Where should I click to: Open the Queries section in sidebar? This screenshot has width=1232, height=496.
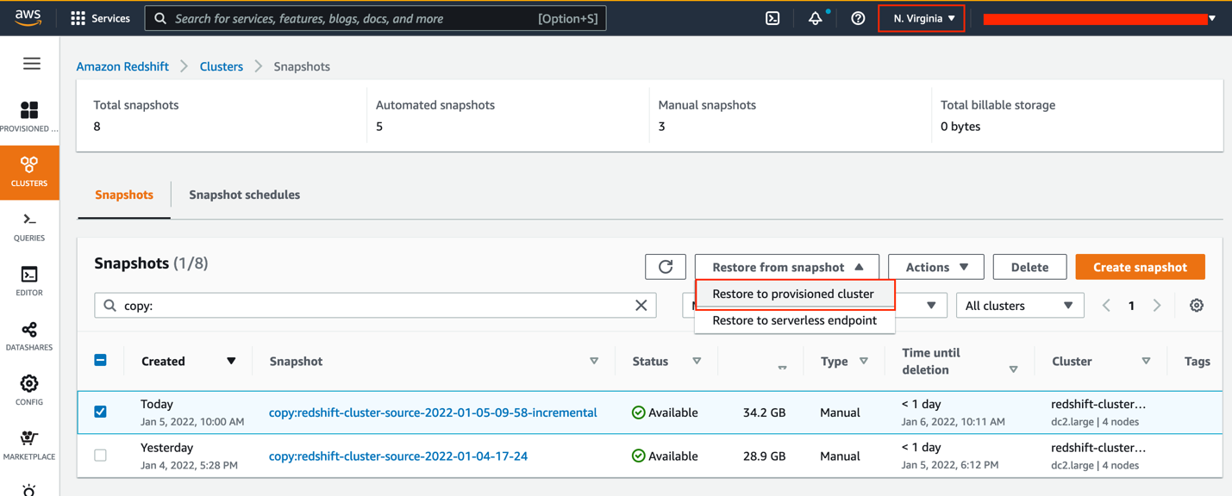(x=29, y=226)
